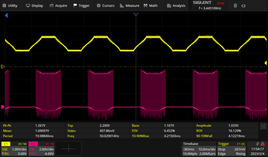Click the C1 DC1M coupling label
Screen dimensions: 268x157
pos(22,144)
